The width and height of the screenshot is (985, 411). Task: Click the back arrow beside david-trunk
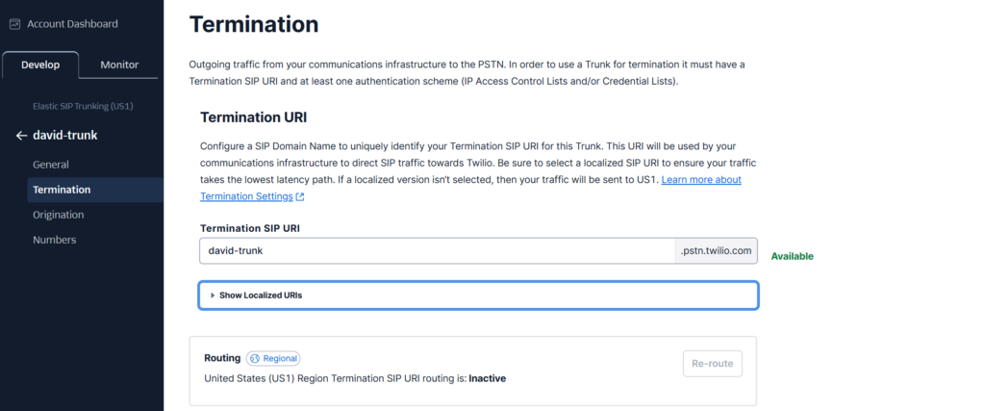tap(22, 135)
